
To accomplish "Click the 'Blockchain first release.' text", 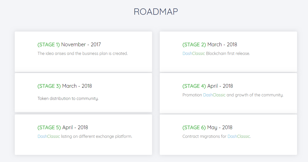I will click(228, 54).
